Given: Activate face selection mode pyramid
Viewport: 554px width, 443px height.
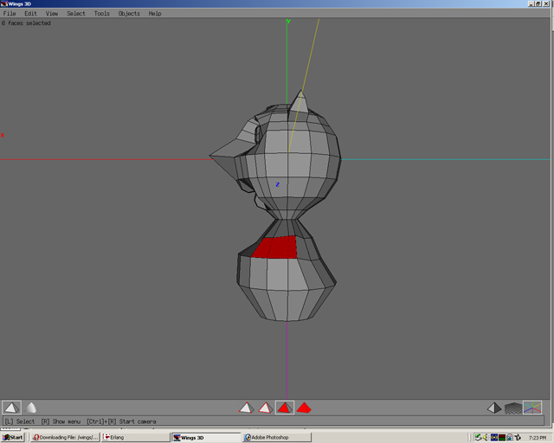Looking at the screenshot, I should coord(285,408).
